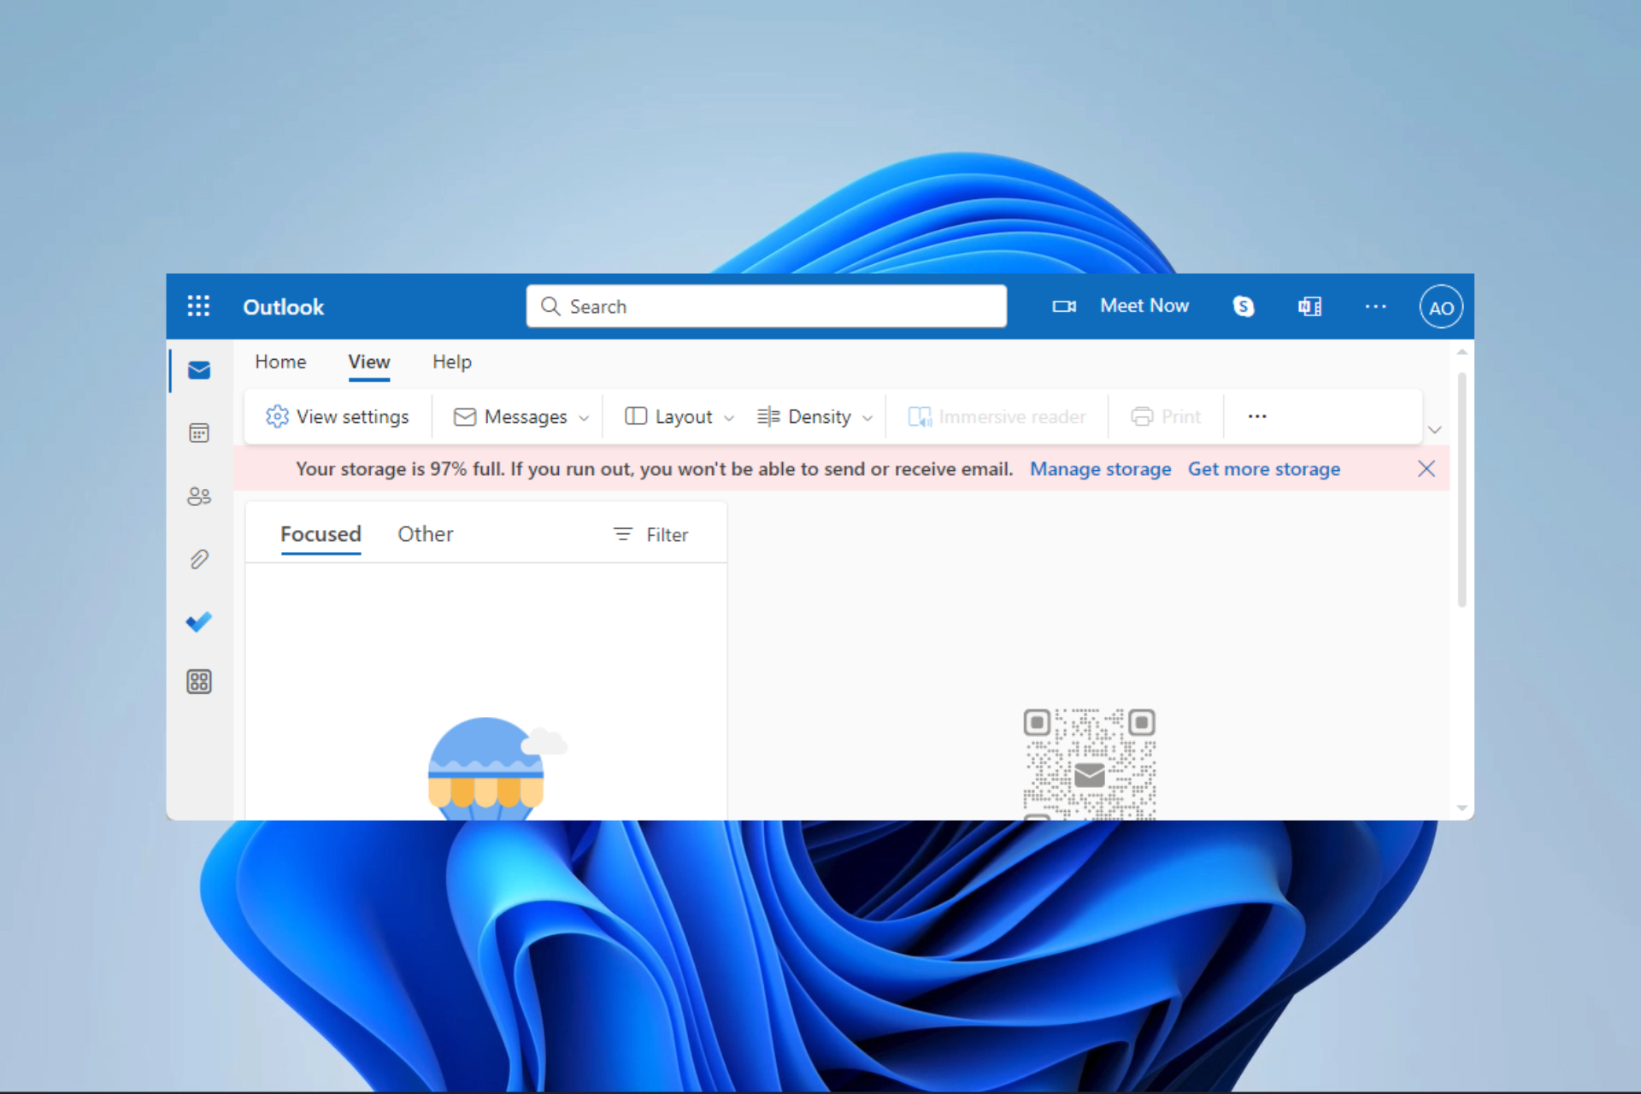Viewport: 1641px width, 1094px height.
Task: Click the Office apps waffle icon
Action: click(x=197, y=307)
